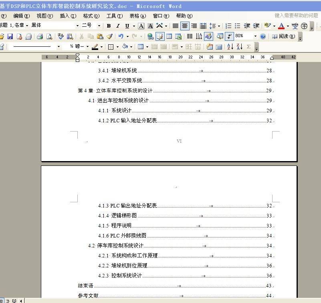Undo the last action
Viewport: 321px width, 303px height.
tap(121, 36)
